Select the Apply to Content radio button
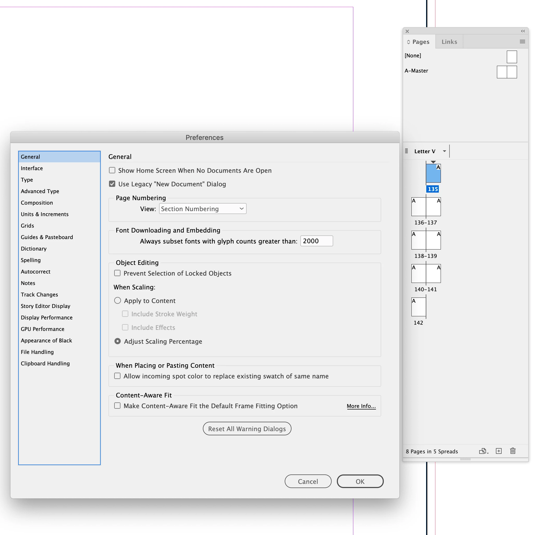The height and width of the screenshot is (535, 535). 118,300
